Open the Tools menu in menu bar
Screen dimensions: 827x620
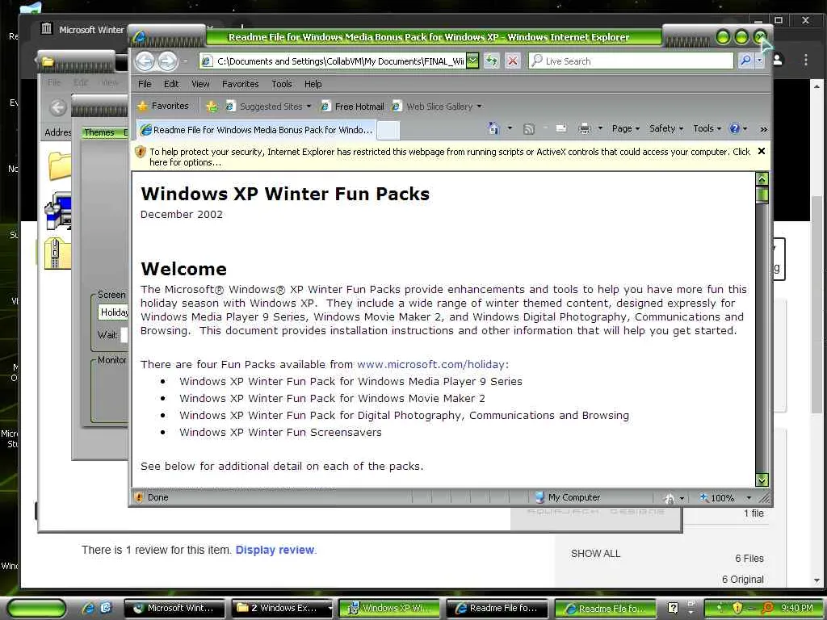[x=282, y=84]
